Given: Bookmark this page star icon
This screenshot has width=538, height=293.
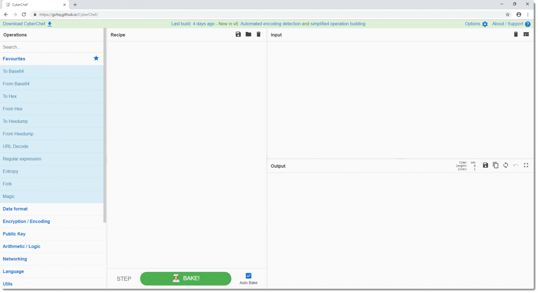Looking at the screenshot, I should (508, 14).
